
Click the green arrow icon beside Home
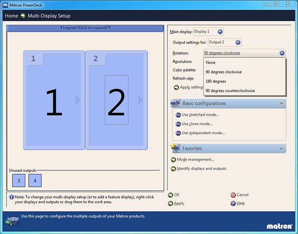[x=23, y=15]
